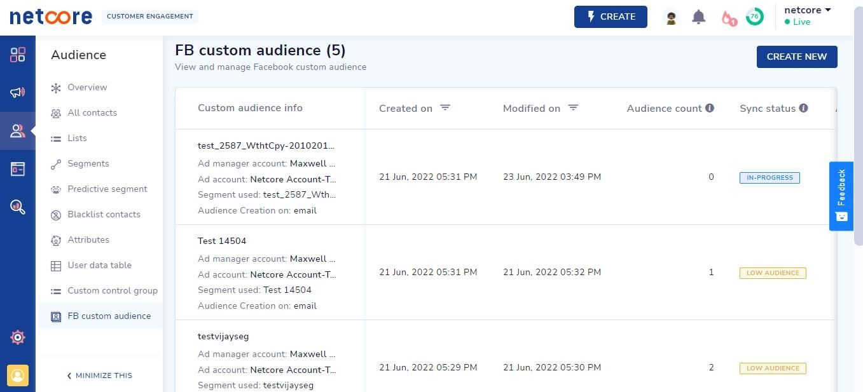Click the Segments icon in sidebar
Image resolution: width=863 pixels, height=392 pixels.
(56, 165)
